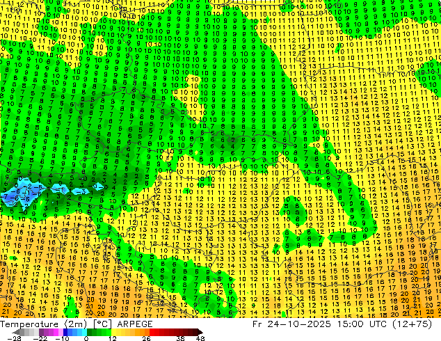Click the dark navy blue legend swatch above -10
441x341 pixels.
tap(65, 332)
